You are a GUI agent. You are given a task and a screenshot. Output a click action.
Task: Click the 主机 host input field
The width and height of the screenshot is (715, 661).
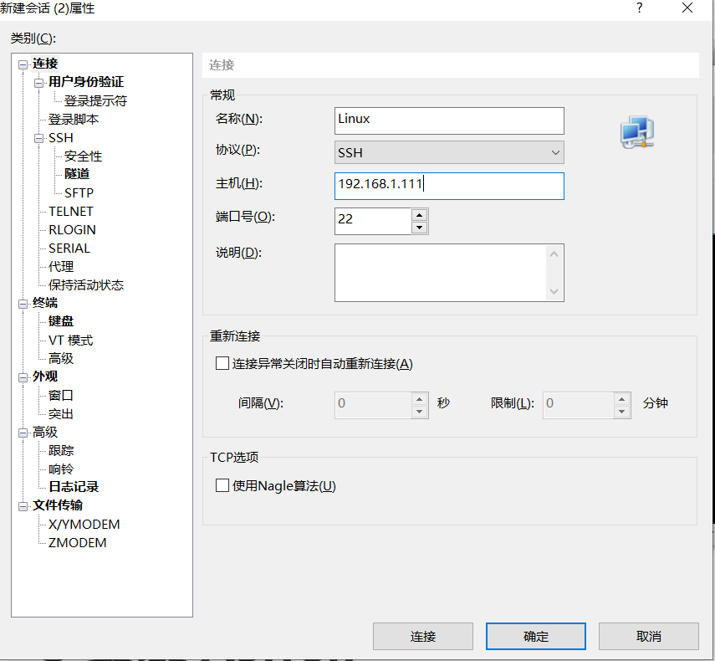pyautogui.click(x=449, y=186)
